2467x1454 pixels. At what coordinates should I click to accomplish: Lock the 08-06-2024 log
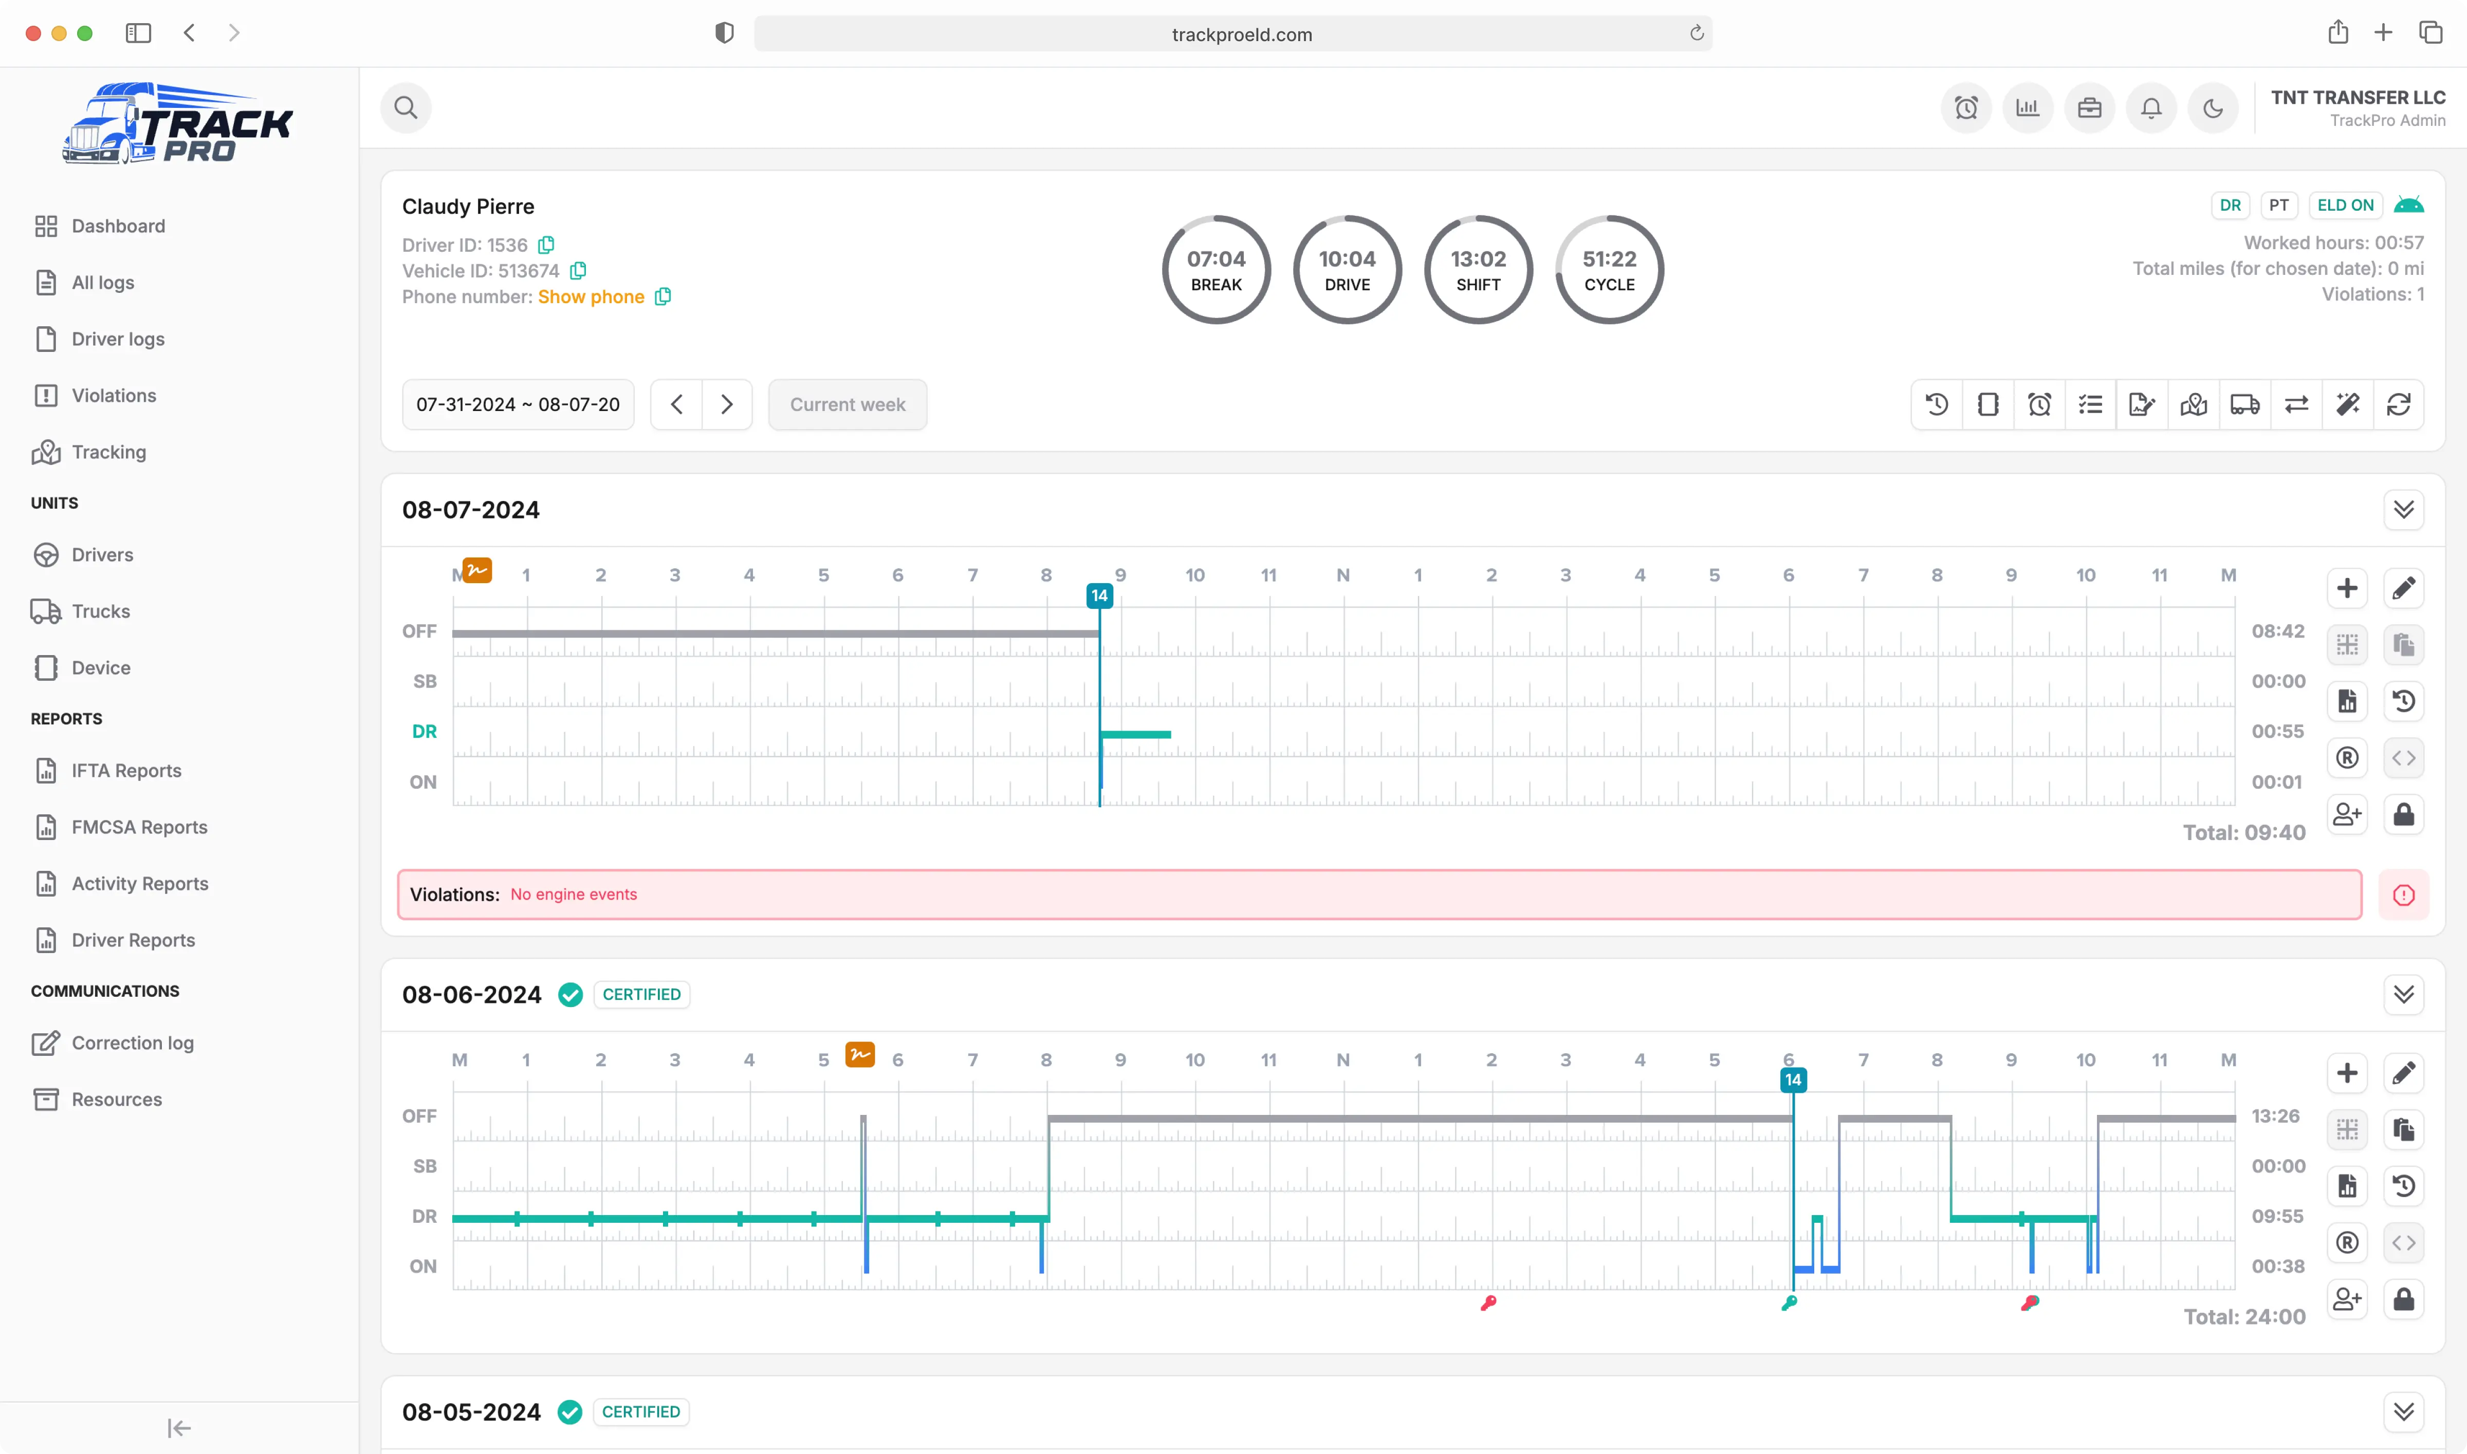tap(2403, 1299)
